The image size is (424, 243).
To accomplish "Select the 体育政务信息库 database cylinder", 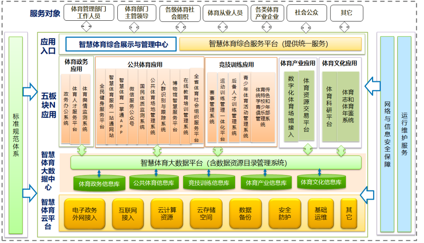I will (x=99, y=183).
